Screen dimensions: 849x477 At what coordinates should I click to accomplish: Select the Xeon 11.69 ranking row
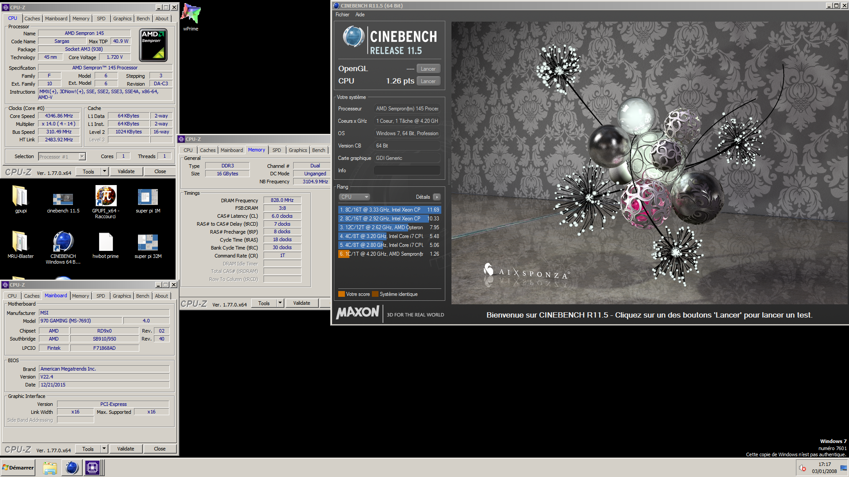coord(390,210)
